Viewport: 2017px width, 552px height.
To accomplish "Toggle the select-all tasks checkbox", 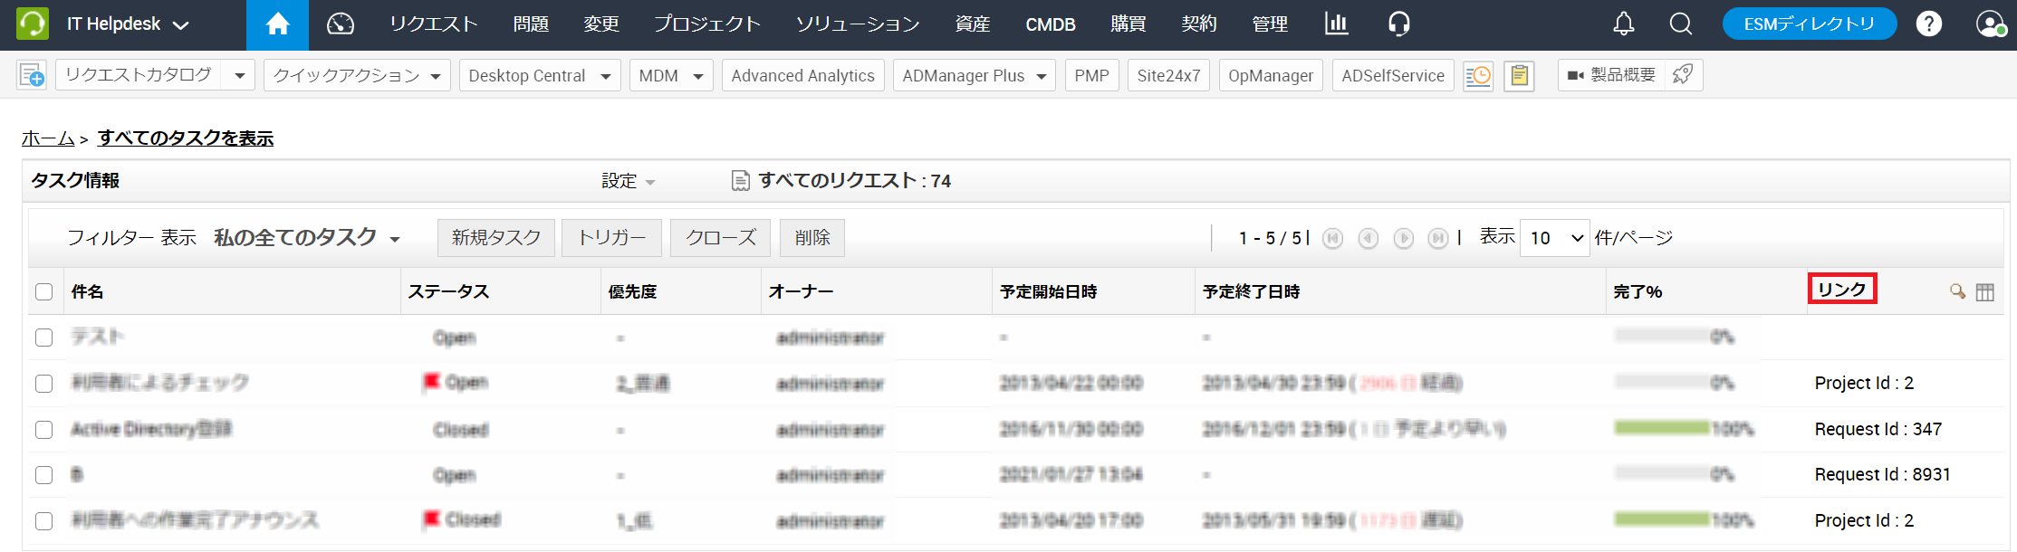I will pos(43,291).
